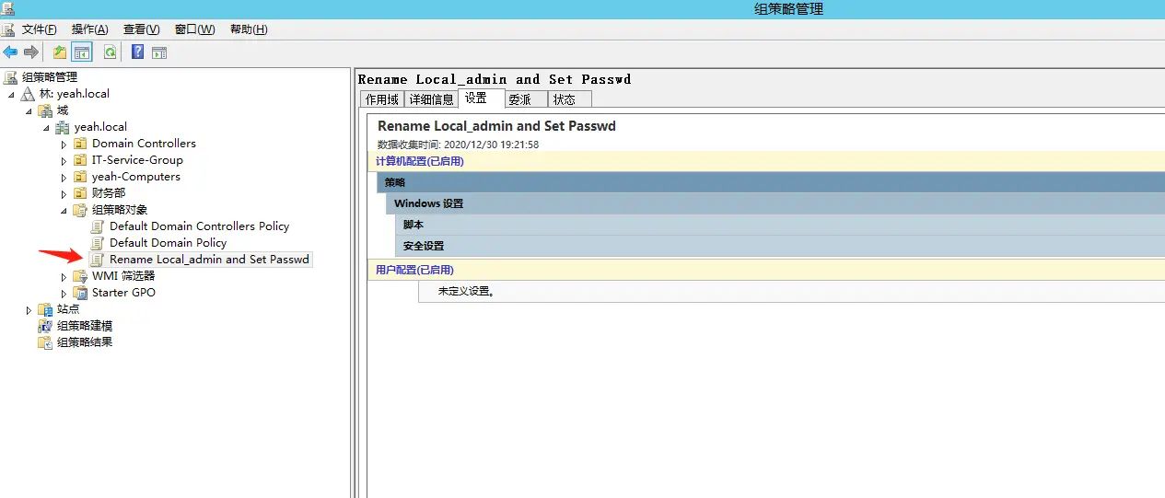Click the yeah.local domain icon
1165x498 pixels.
(x=64, y=127)
